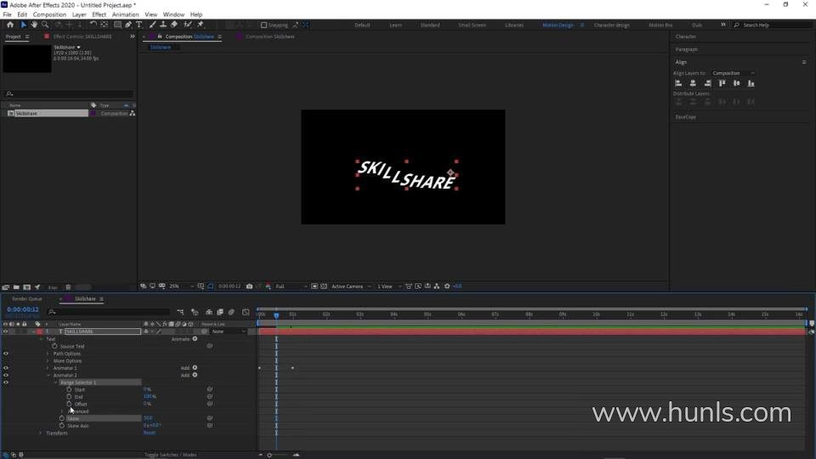Click the align vertical center icon
Viewport: 816px width, 459px height.
tap(736, 83)
